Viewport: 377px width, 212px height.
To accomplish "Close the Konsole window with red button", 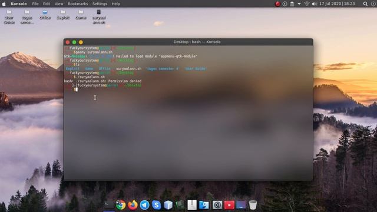I will pos(68,42).
